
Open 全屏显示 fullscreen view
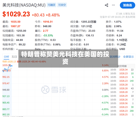[129, 57]
